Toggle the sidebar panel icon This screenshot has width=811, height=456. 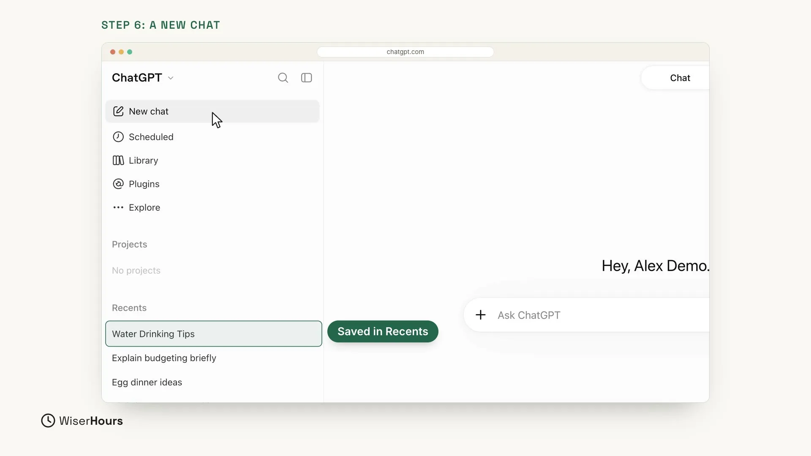pyautogui.click(x=306, y=78)
